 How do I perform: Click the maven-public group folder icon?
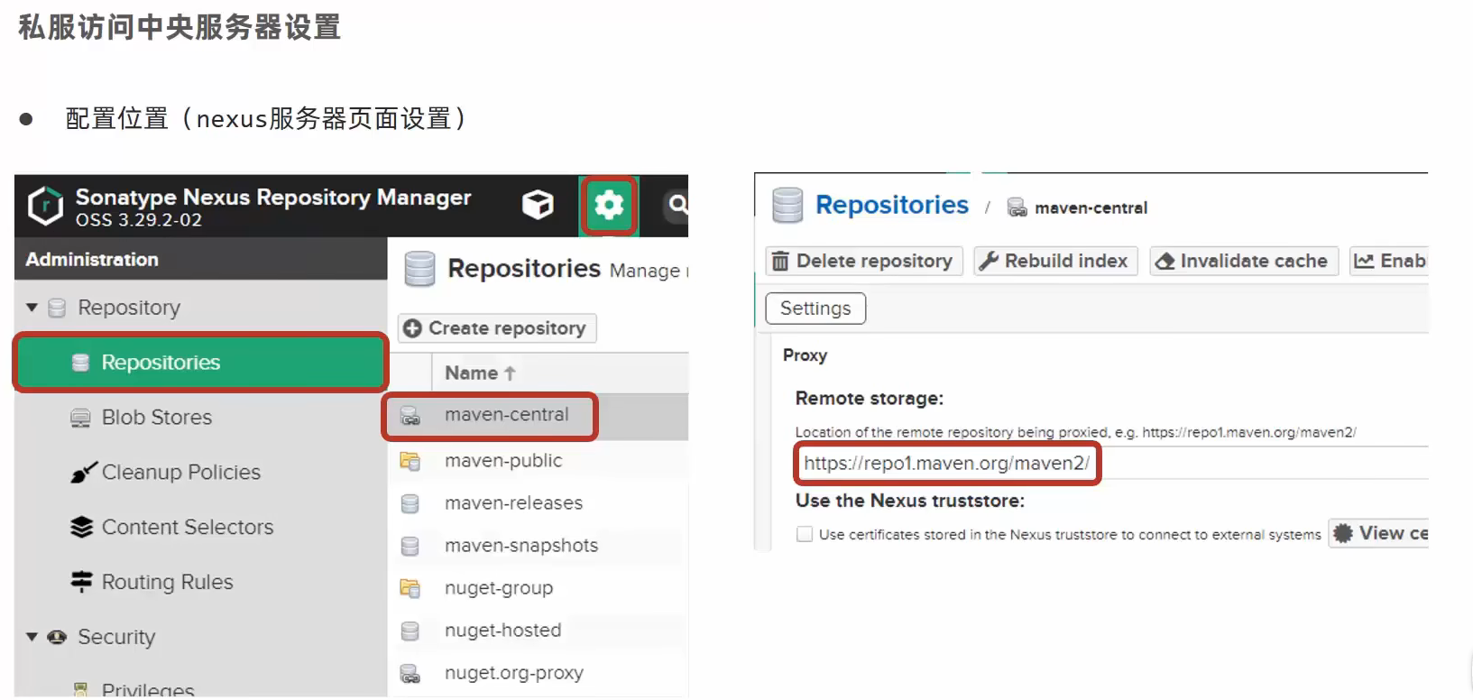(410, 461)
